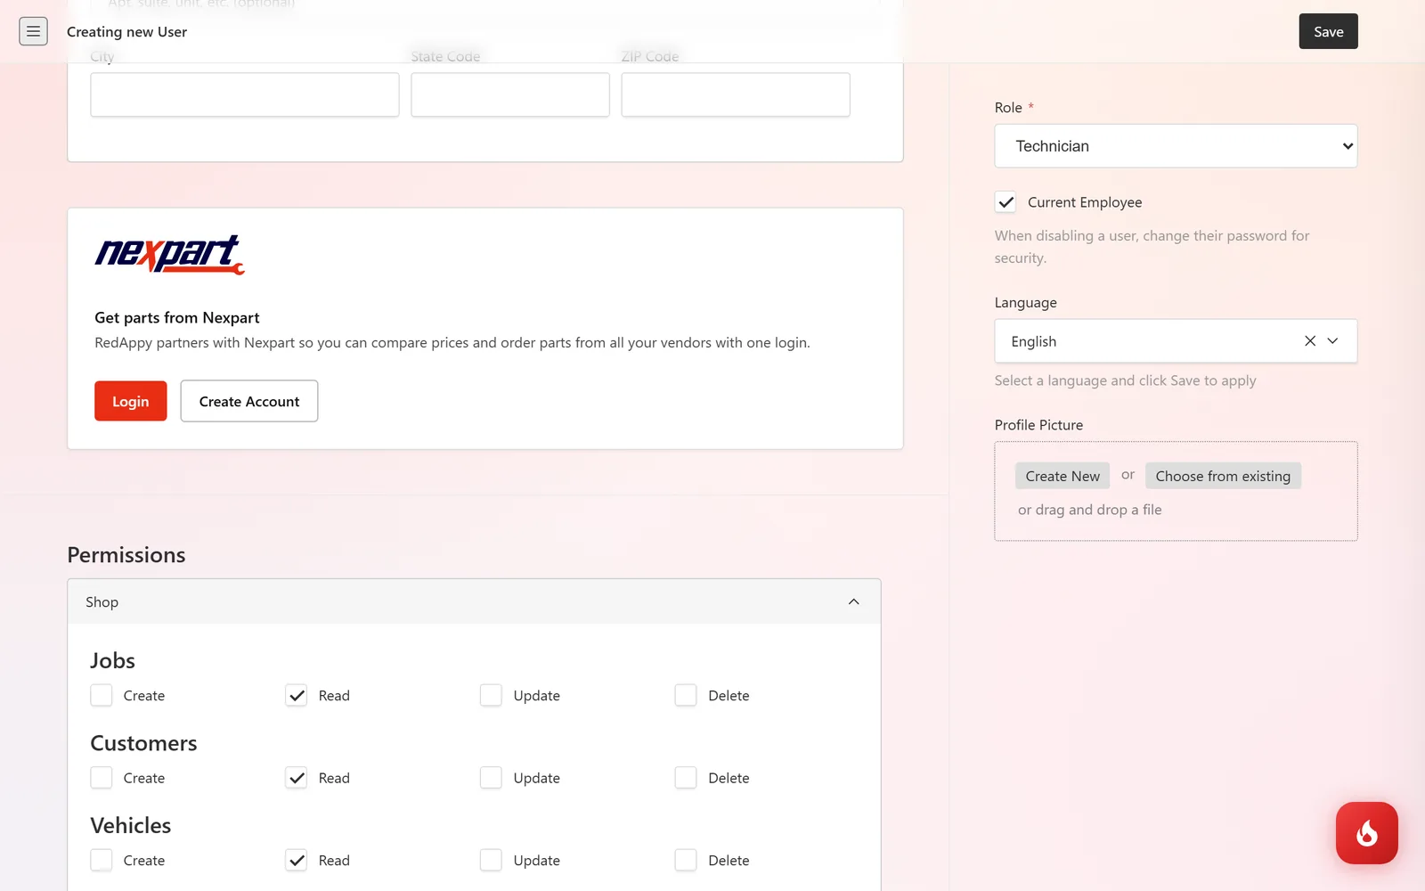Enable Jobs Create permission
Screen dimensions: 1425x891
click(x=102, y=695)
